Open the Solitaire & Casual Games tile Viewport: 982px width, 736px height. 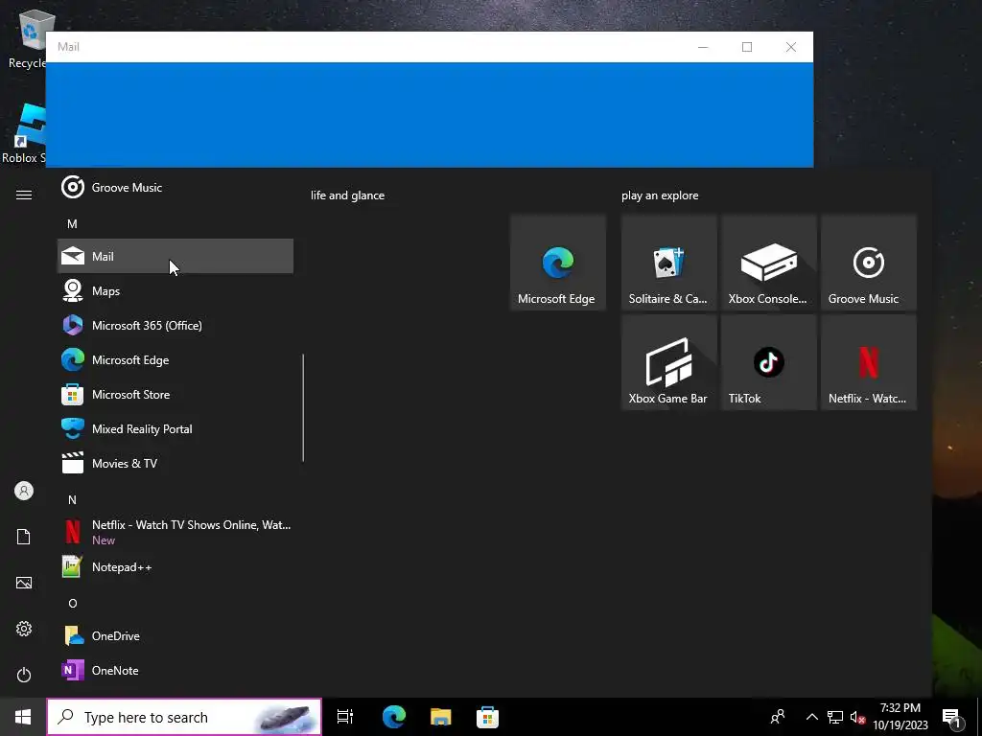(668, 263)
